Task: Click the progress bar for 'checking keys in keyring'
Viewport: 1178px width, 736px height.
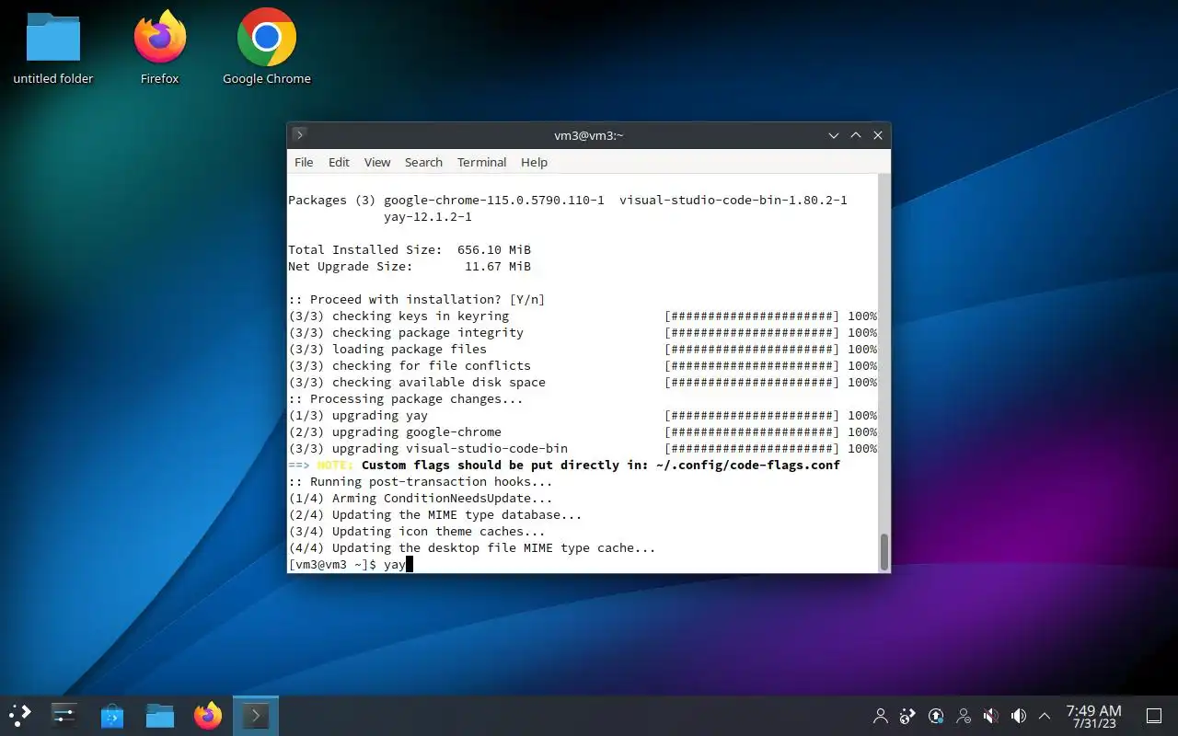Action: coord(752,316)
